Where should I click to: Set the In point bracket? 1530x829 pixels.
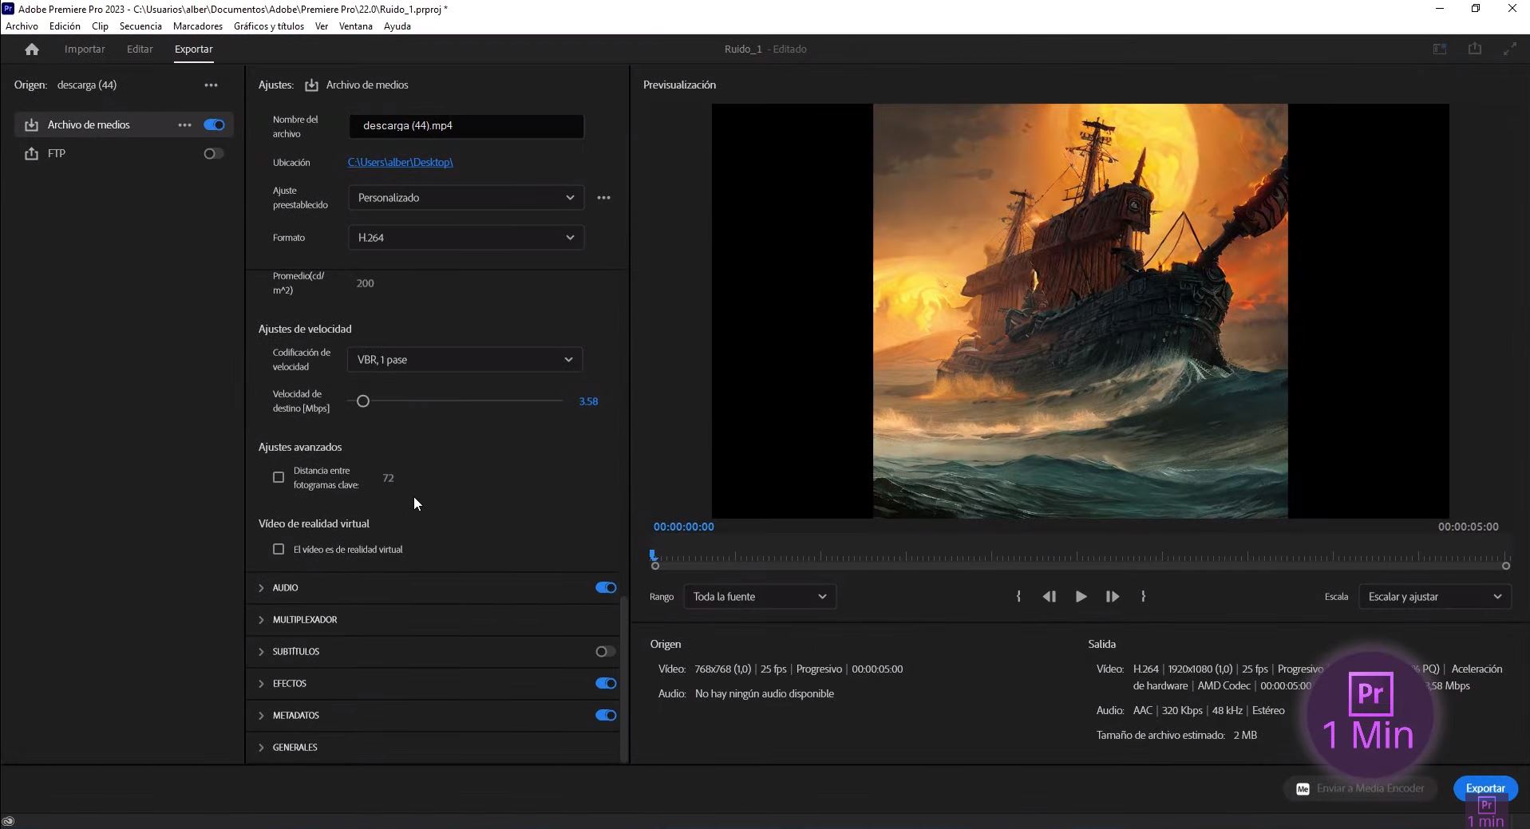pos(1018,596)
